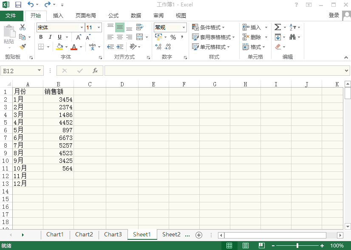Copy the selected cells
The width and height of the screenshot is (351, 250).
click(x=22, y=37)
